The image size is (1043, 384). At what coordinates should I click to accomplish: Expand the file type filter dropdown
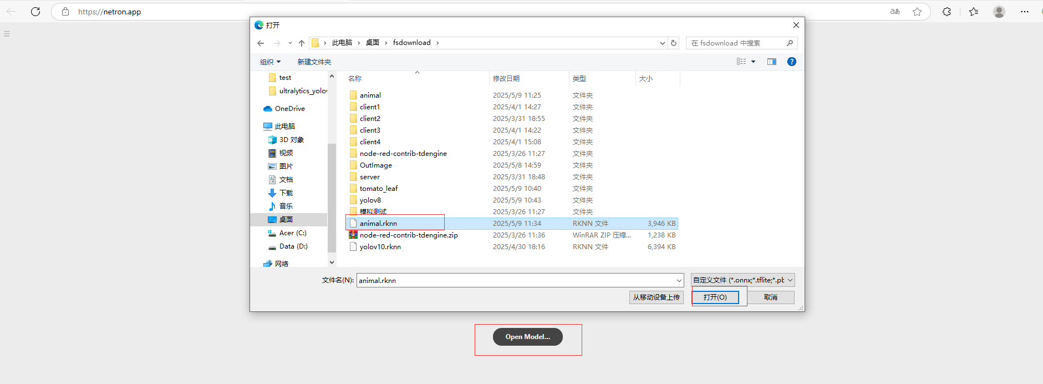tap(790, 280)
